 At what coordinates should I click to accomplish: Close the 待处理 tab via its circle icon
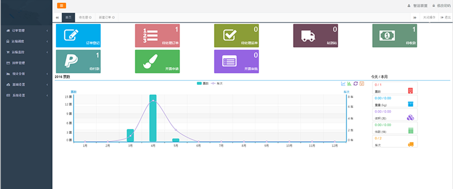click(90, 18)
